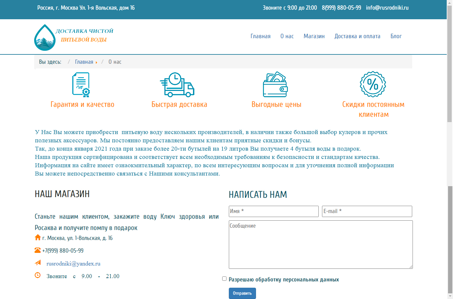
Task: Open the Блог menu item
Action: [396, 36]
